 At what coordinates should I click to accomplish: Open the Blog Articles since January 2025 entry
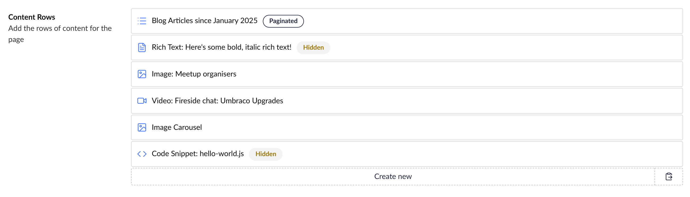(204, 20)
